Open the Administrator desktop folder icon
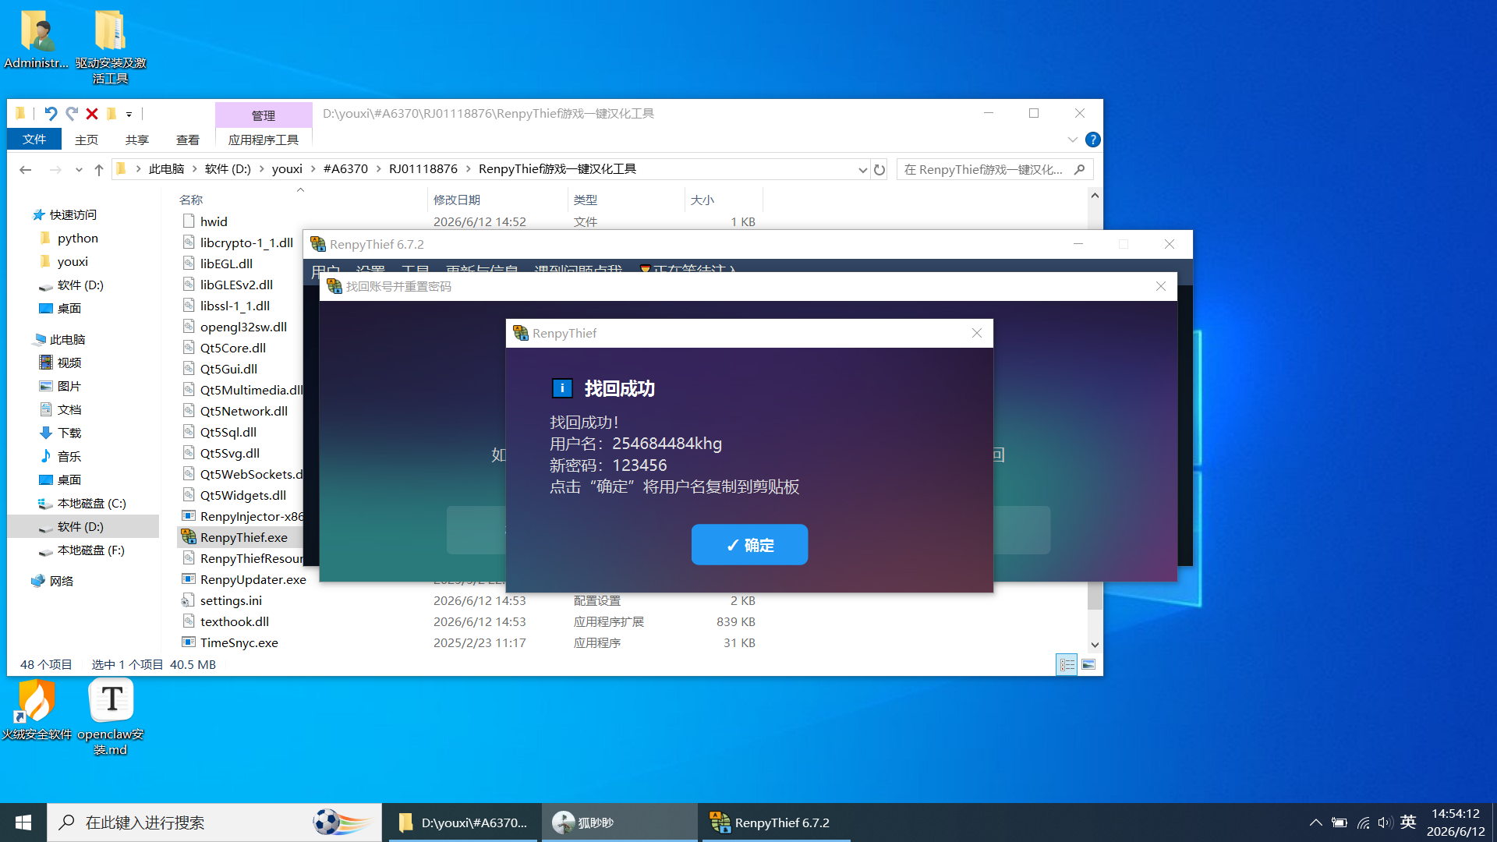This screenshot has width=1497, height=842. pyautogui.click(x=36, y=41)
